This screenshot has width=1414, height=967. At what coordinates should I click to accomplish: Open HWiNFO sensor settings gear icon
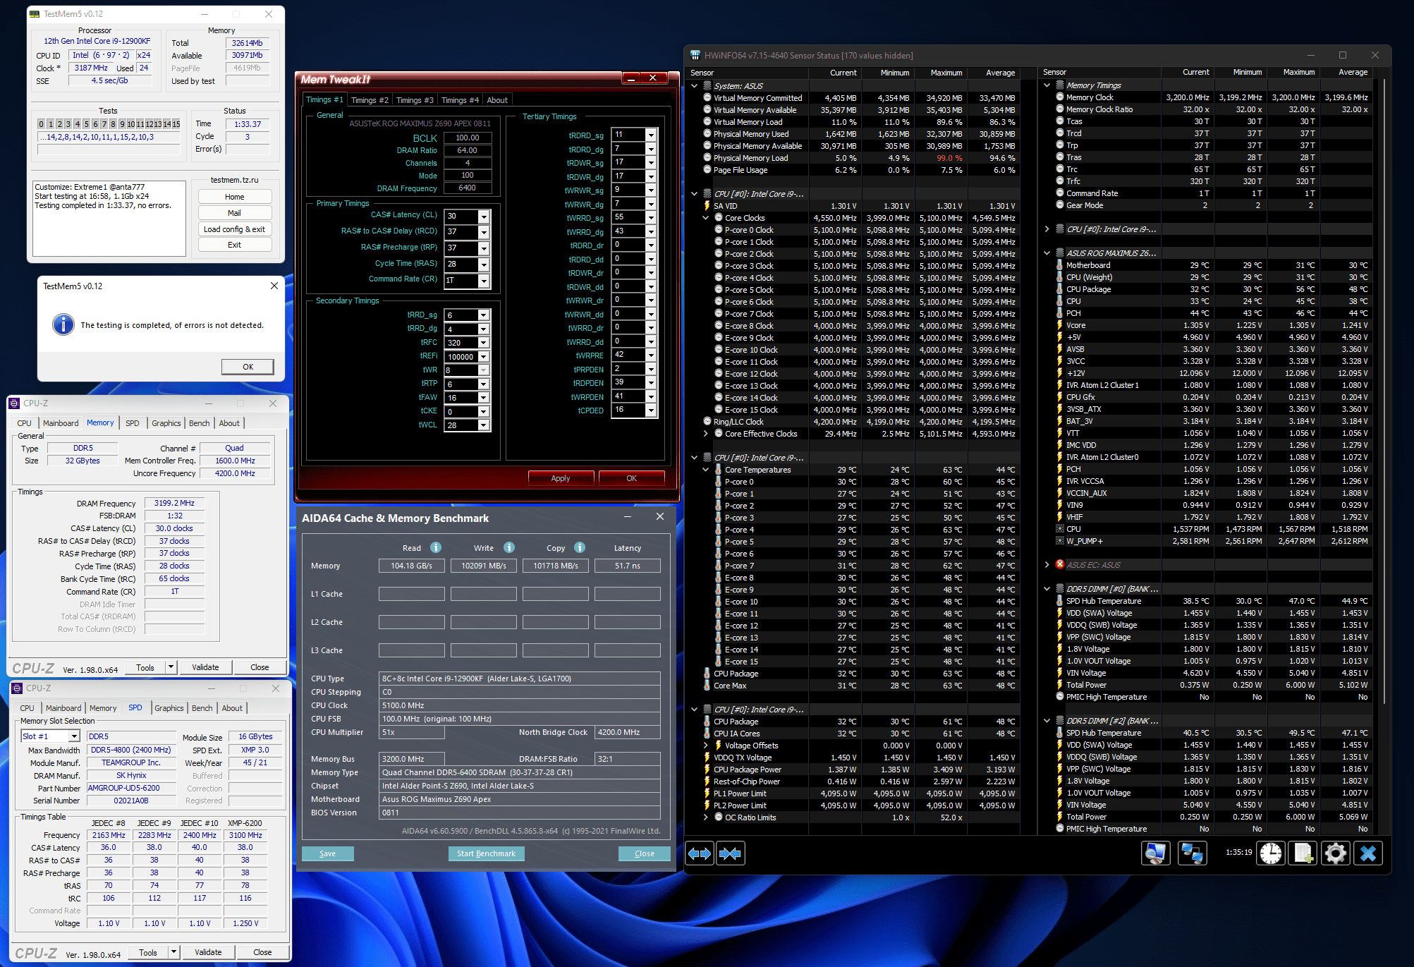(1335, 853)
